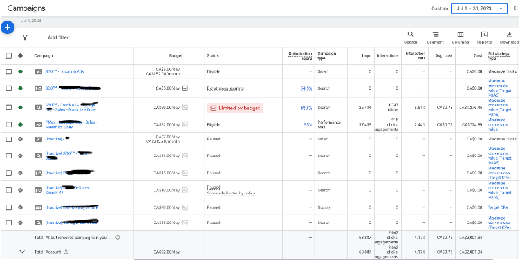The height and width of the screenshot is (264, 522).
Task: Click chart icon inside Limited by budget badge
Action: tap(214, 108)
